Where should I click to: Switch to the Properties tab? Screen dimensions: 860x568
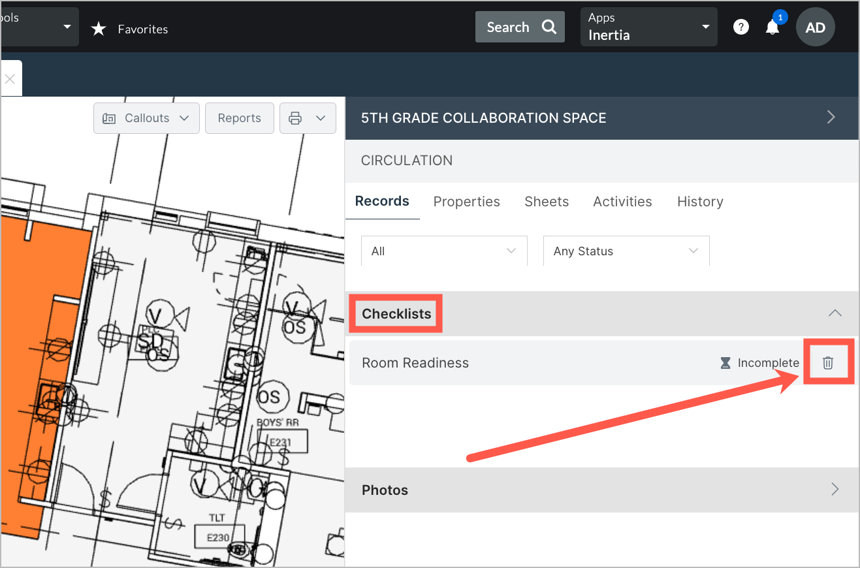(x=466, y=201)
